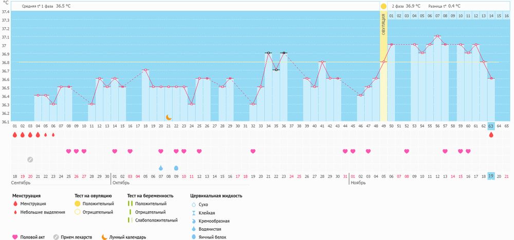Click the Лунный календарь moon legend icon
The width and height of the screenshot is (514, 240).
tap(104, 237)
